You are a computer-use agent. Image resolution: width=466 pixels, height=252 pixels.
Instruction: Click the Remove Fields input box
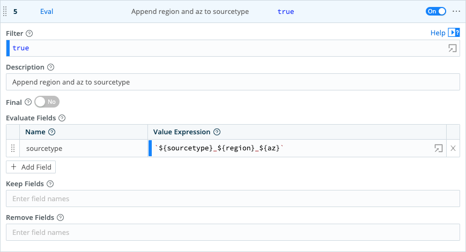pyautogui.click(x=233, y=232)
